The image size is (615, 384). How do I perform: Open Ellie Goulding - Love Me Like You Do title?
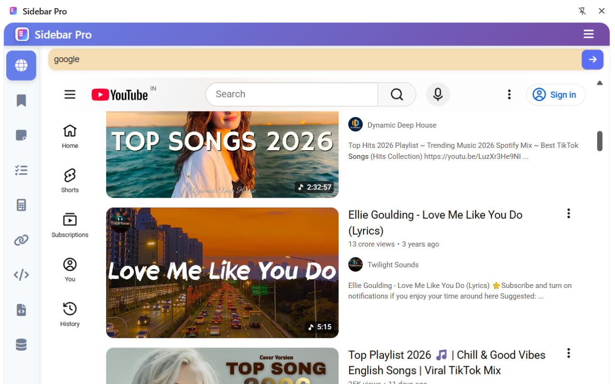tap(435, 223)
